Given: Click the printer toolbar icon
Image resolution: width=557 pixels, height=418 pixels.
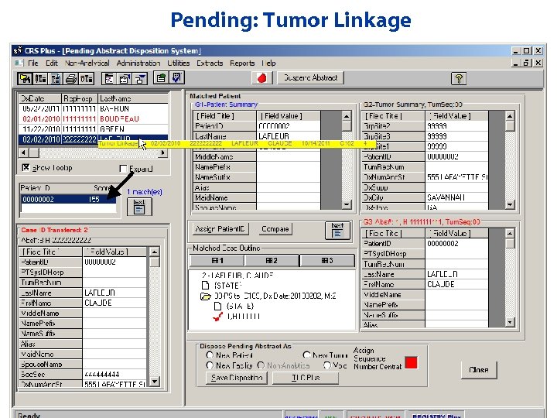Looking at the screenshot, I should click(70, 78).
